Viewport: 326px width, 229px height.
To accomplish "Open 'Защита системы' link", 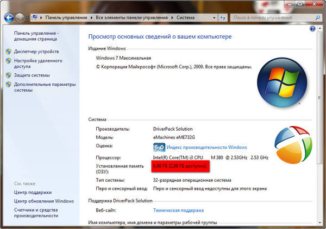I will pos(32,75).
